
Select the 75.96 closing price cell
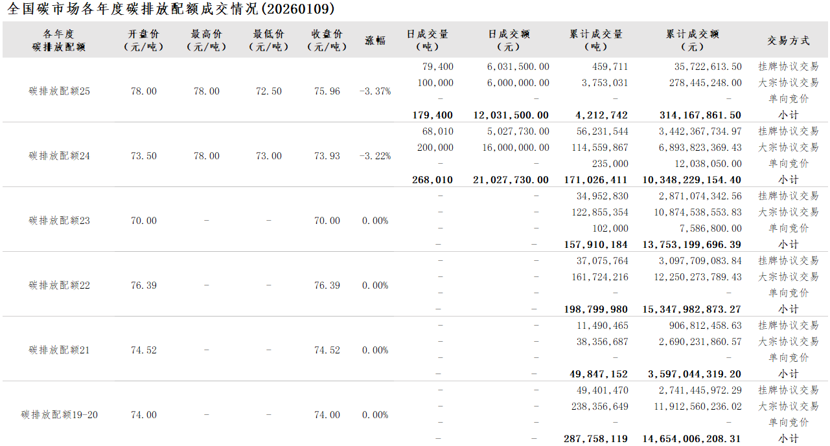click(327, 91)
